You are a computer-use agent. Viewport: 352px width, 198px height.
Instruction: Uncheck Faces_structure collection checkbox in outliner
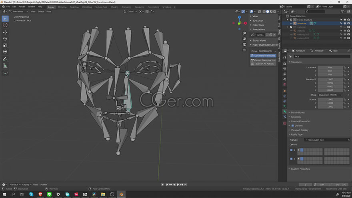point(291,20)
